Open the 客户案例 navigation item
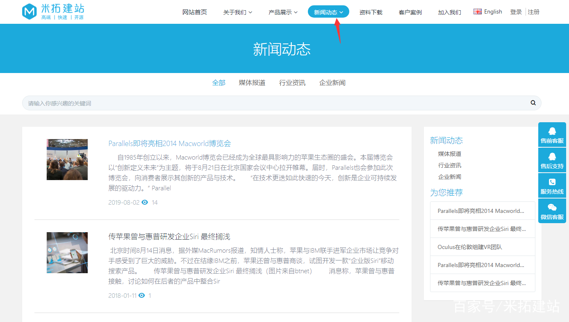 point(410,12)
